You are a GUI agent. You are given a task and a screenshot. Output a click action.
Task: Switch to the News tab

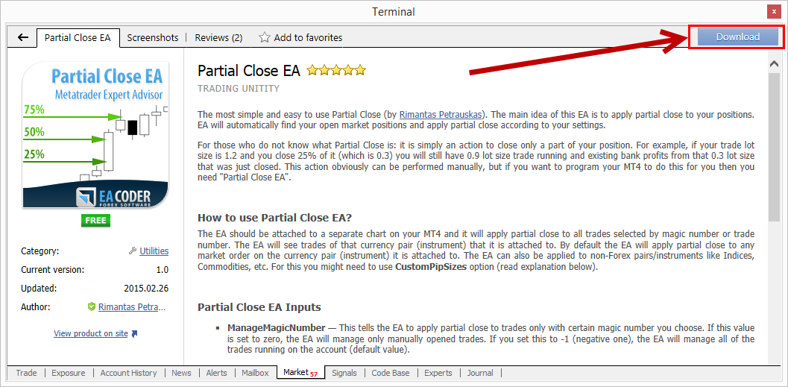[x=181, y=373]
